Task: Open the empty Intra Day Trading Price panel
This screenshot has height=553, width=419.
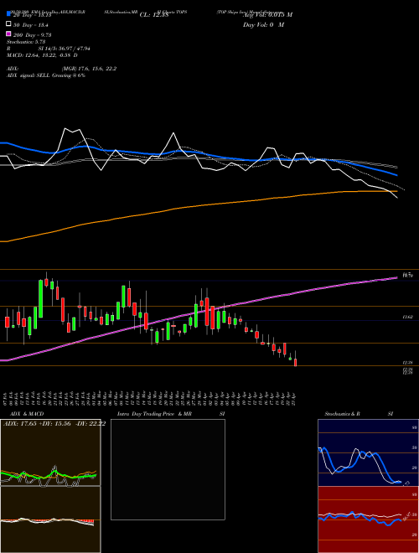Action: pyautogui.click(x=168, y=469)
